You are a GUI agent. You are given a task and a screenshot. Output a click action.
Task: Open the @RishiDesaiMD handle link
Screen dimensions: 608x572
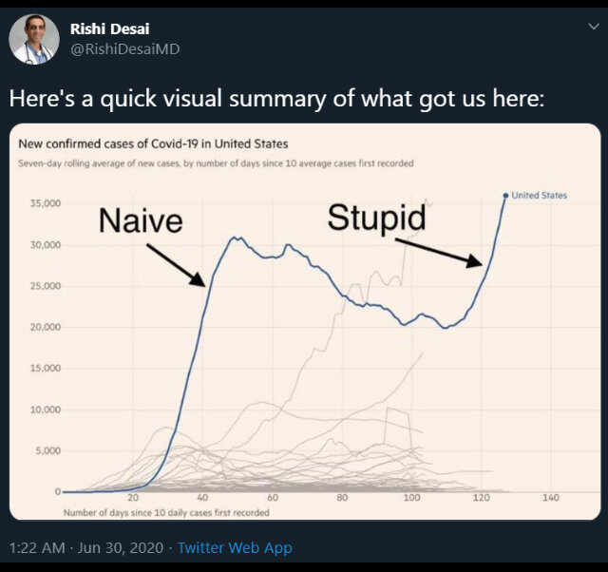pyautogui.click(x=124, y=48)
